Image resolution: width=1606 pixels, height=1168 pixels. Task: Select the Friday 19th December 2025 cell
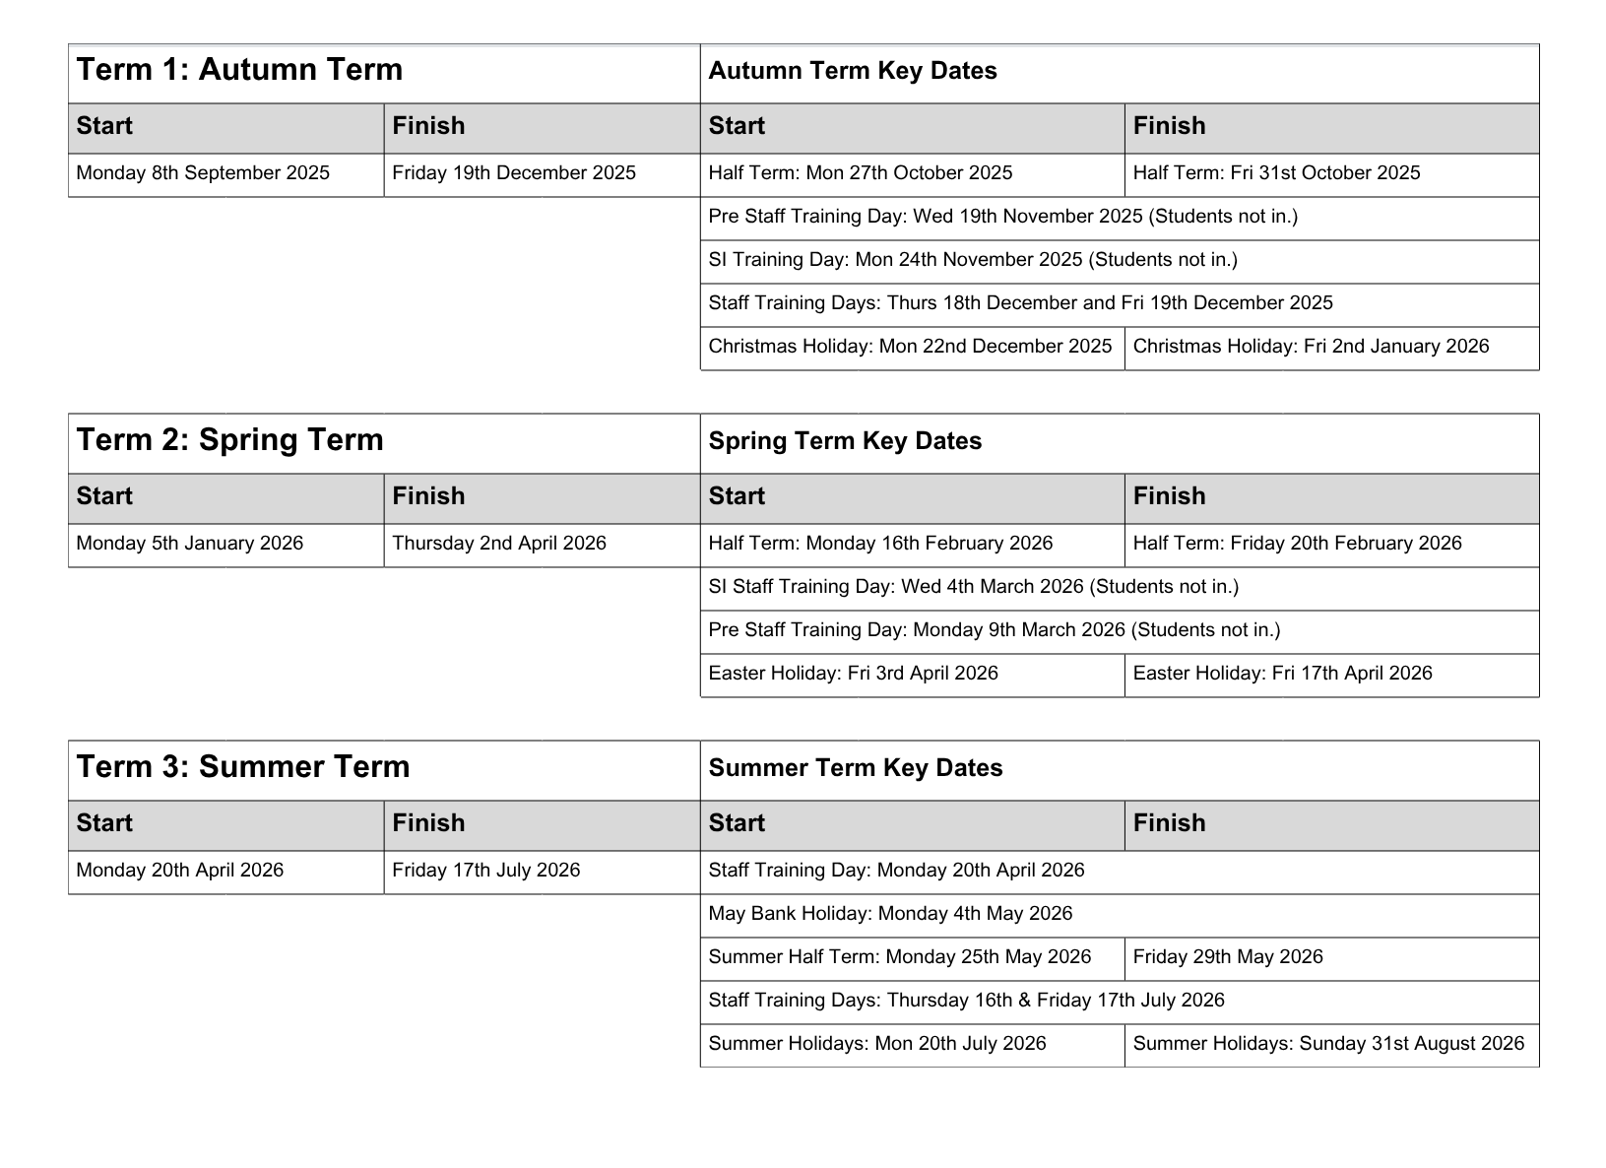click(x=514, y=173)
